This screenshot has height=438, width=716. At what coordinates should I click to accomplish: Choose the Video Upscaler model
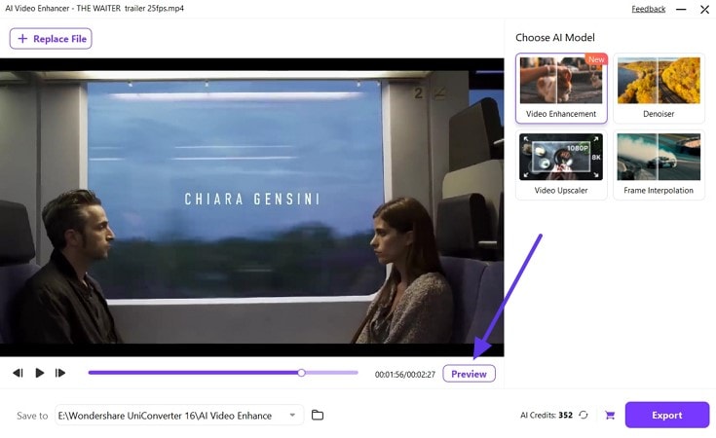point(561,164)
